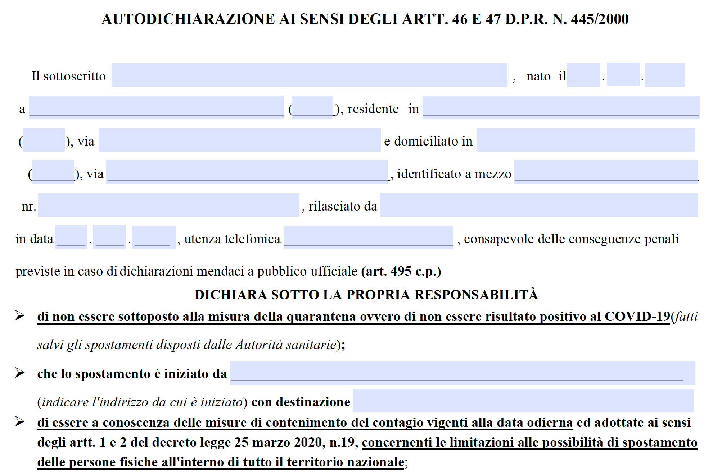This screenshot has height=475, width=722.
Task: Click the 'Il sottoscritto' name field
Action: point(309,75)
